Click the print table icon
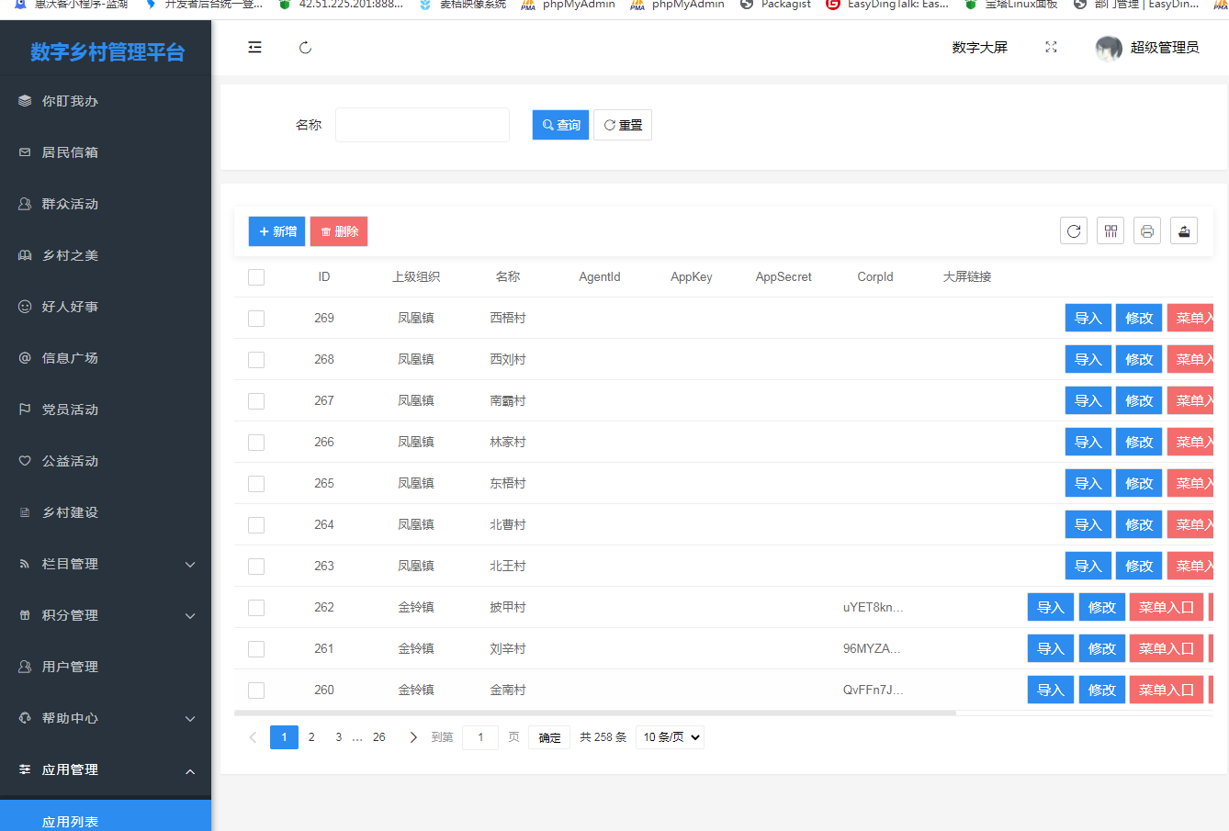The width and height of the screenshot is (1229, 831). point(1147,230)
